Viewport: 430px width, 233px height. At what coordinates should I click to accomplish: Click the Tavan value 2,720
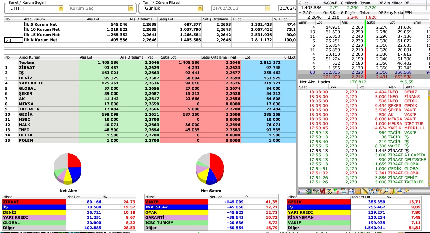click(370, 7)
